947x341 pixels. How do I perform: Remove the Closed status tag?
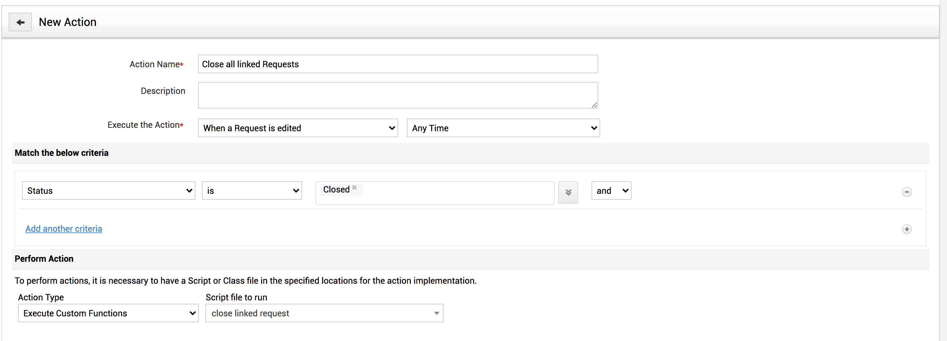click(x=354, y=187)
